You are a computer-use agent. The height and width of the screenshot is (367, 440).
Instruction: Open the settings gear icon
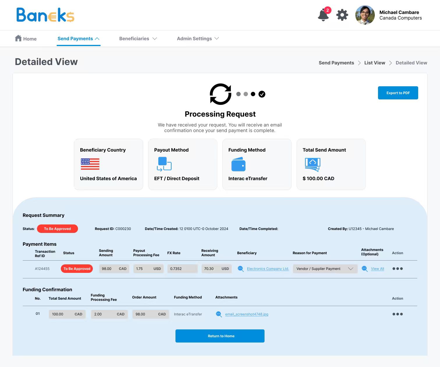pyautogui.click(x=342, y=15)
